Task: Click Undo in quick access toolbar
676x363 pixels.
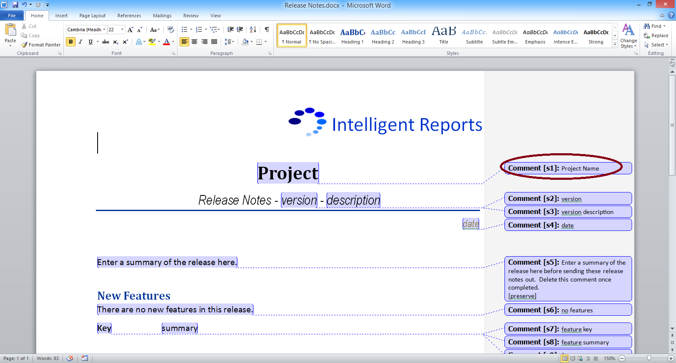Action: coord(25,5)
